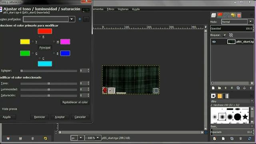This screenshot has height=144, width=256.
Task: Click Restablecer el color button
Action: (75, 102)
